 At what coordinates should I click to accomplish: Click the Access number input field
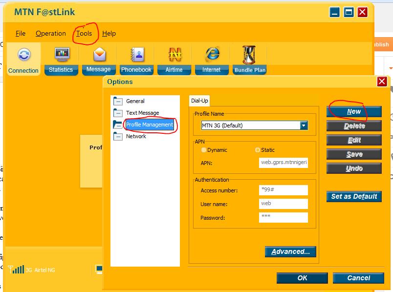coord(283,190)
